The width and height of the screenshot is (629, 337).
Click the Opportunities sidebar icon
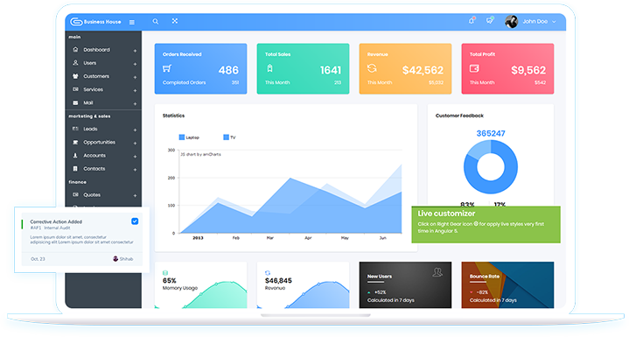tap(75, 142)
